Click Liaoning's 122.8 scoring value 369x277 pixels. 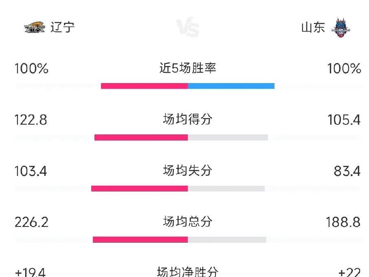click(31, 120)
